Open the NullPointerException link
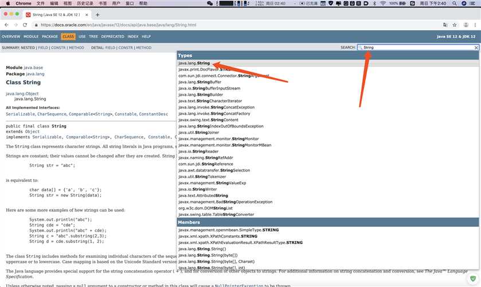The image size is (481, 287). point(238,285)
